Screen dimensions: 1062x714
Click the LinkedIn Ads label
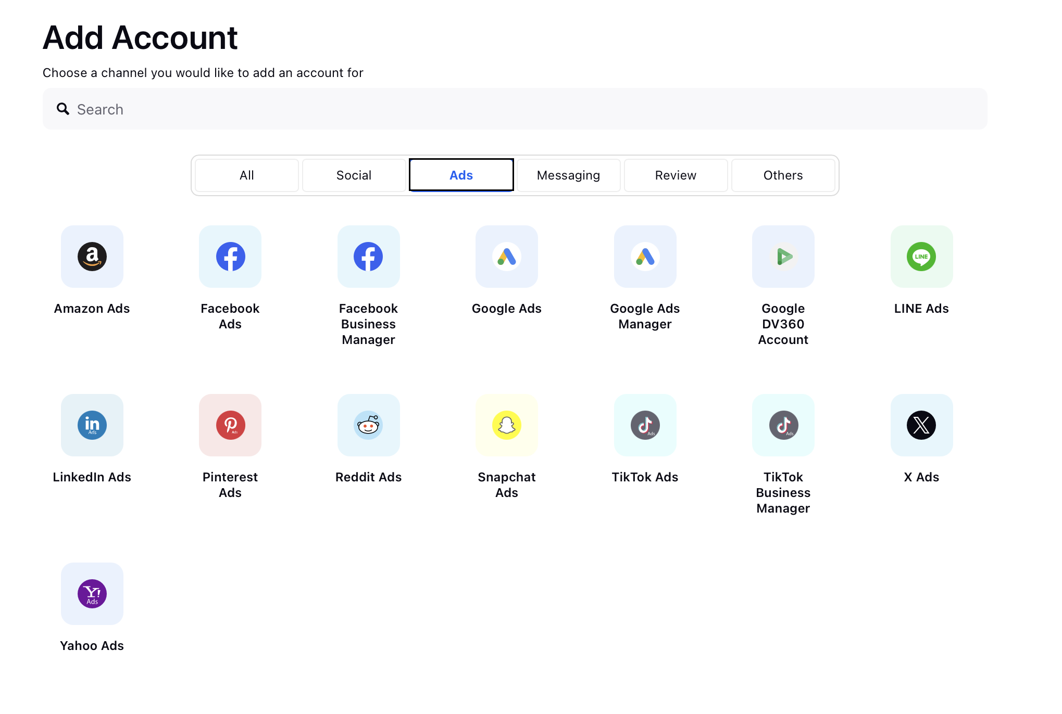(92, 477)
